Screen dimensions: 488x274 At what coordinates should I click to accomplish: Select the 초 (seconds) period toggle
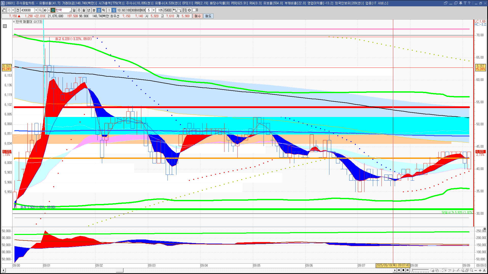coord(99,10)
